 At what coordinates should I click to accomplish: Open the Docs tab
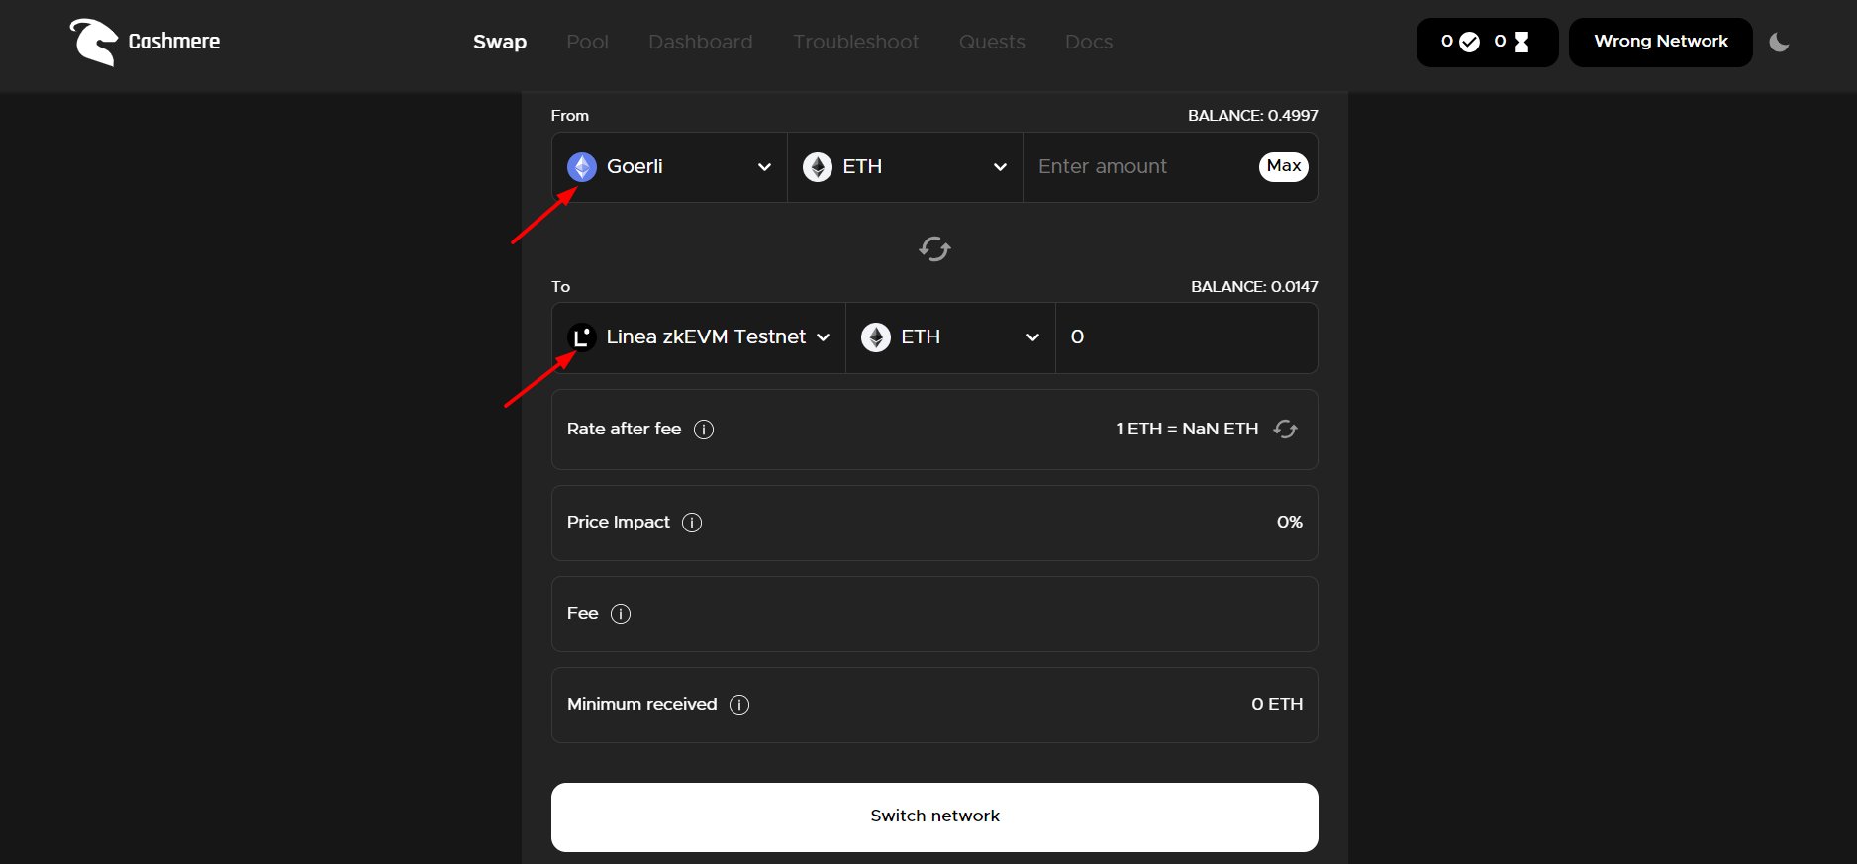[x=1089, y=42]
